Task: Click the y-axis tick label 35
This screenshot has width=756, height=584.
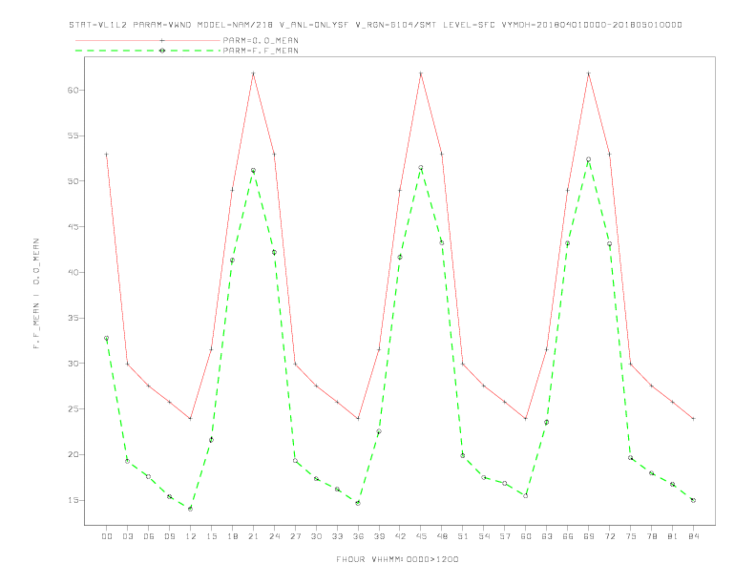Action: click(73, 318)
